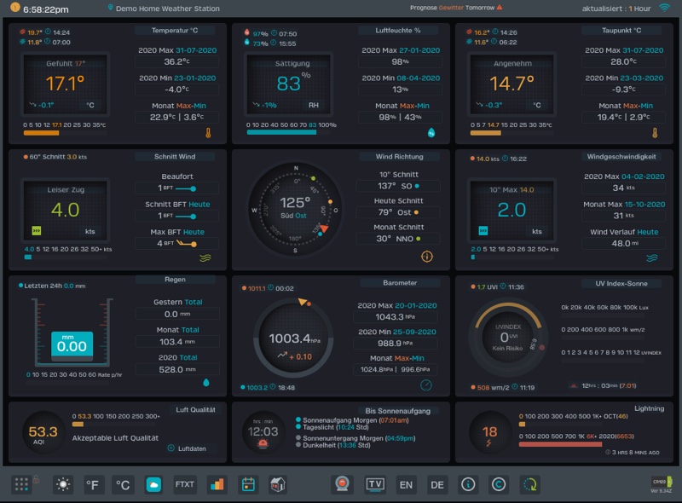Click the Luft Qualität panel title
The image size is (682, 503).
pyautogui.click(x=195, y=410)
